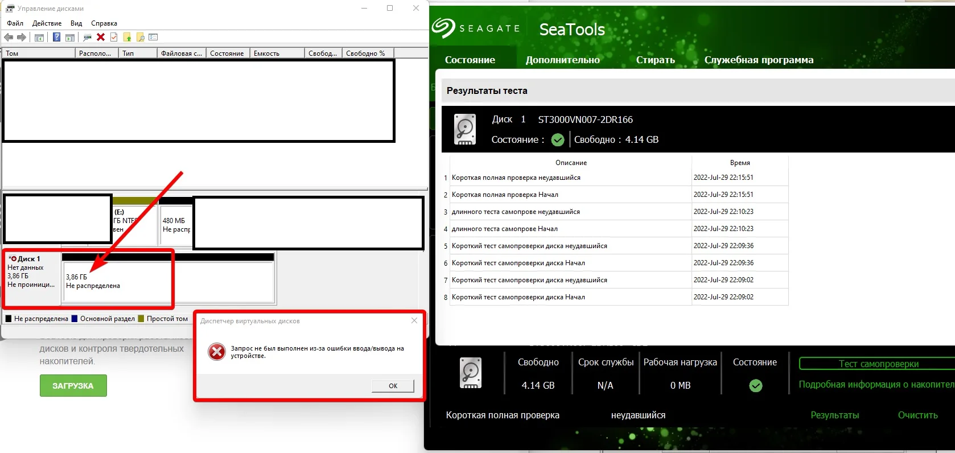955x453 pixels.
Task: Click the drive connect icon in Disk Management toolbar
Action: (x=87, y=38)
